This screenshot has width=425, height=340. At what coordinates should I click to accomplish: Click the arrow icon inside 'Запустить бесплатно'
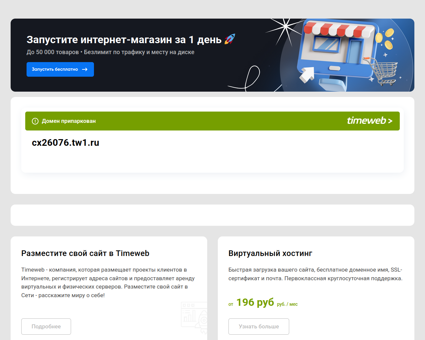click(85, 69)
